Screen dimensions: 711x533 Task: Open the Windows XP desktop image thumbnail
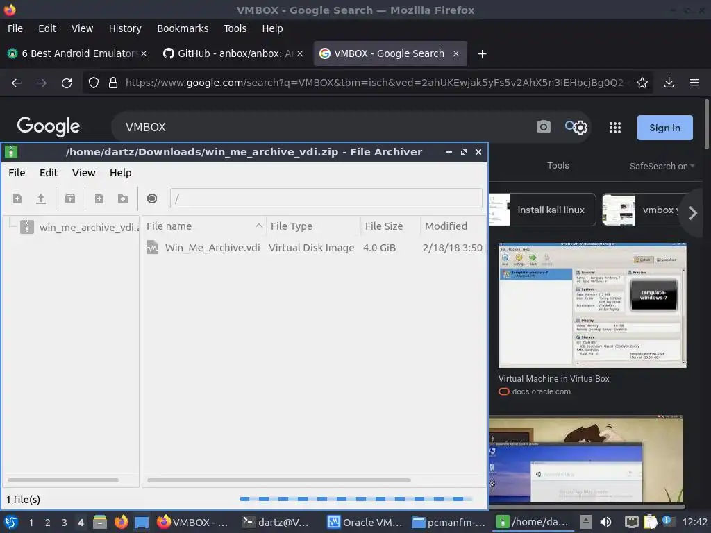(x=586, y=459)
